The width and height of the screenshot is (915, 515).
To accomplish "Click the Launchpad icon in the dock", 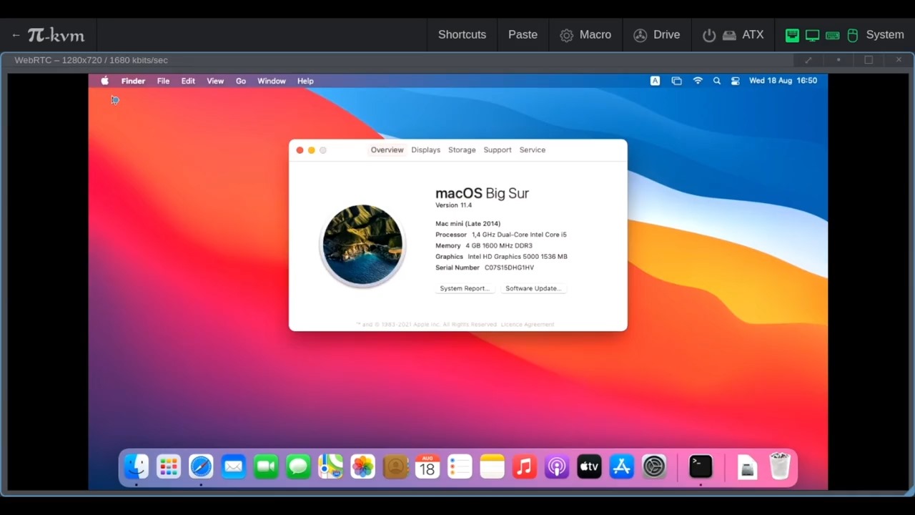I will click(x=169, y=467).
